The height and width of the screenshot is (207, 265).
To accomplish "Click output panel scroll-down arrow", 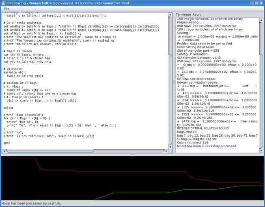I will (261, 150).
